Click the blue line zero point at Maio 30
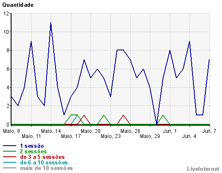This screenshot has width=222, height=173. pyautogui.click(x=157, y=124)
